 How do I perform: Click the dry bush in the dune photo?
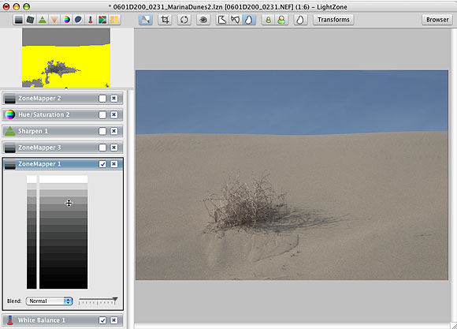247,203
